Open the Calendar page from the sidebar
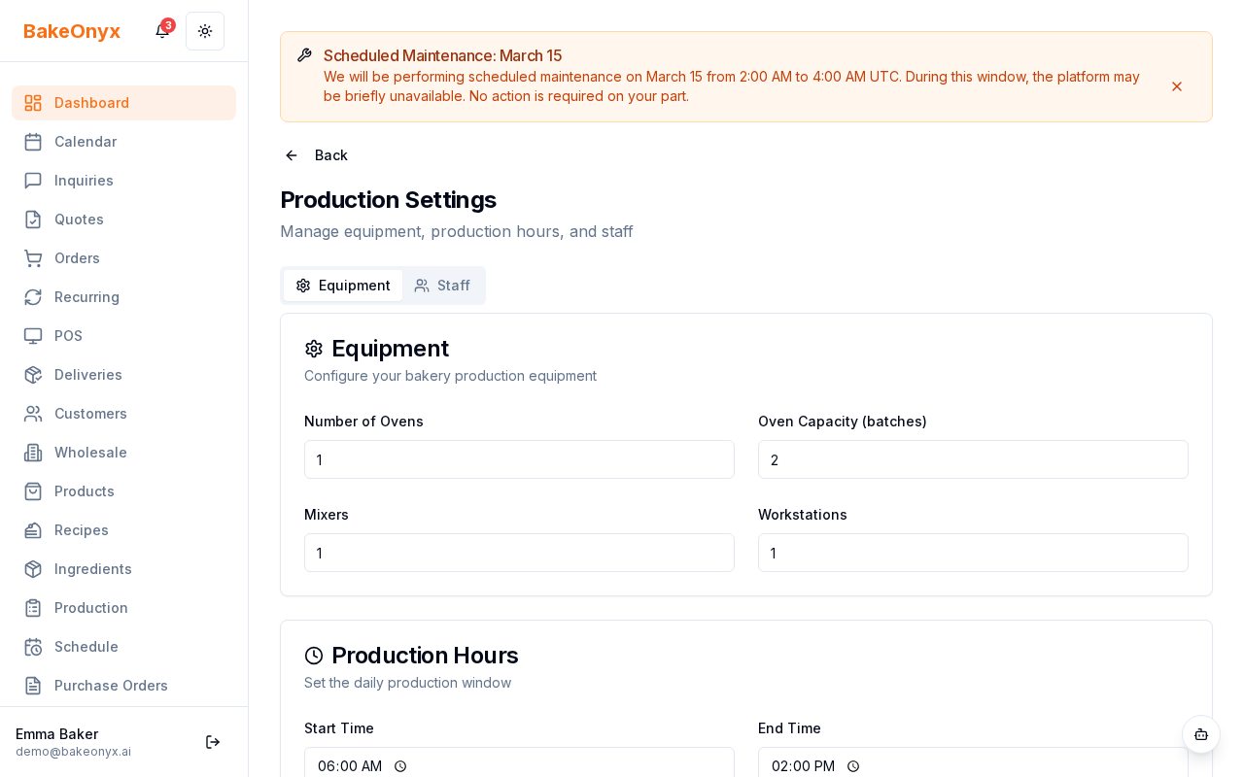1244x777 pixels. click(86, 142)
